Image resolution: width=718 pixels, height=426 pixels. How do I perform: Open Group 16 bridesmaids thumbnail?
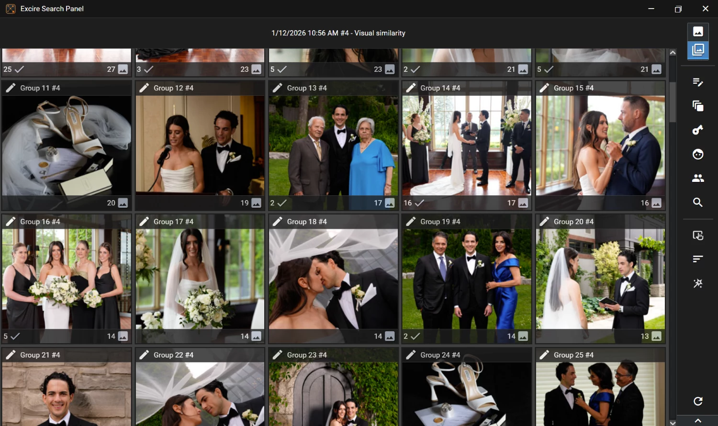coord(67,279)
